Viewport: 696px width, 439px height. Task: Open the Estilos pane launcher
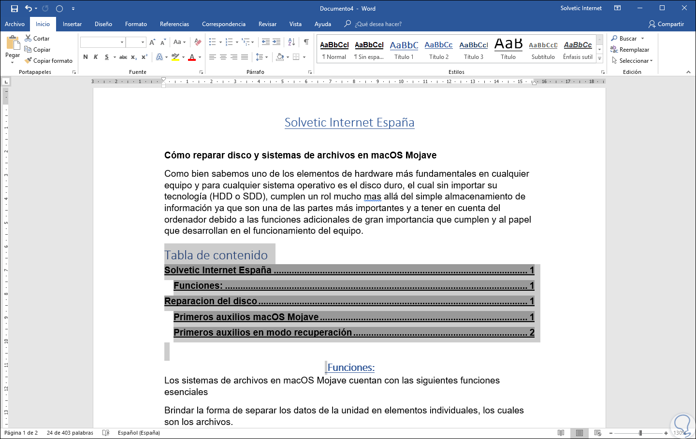click(603, 72)
